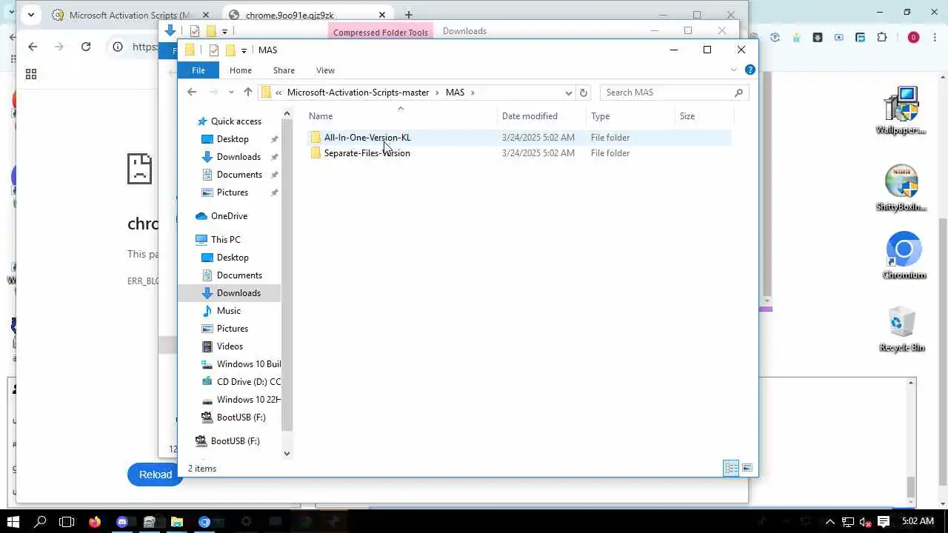Open taskbar Search magnifier

coord(40,522)
